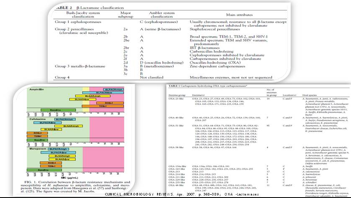This screenshot has width=351, height=198.
Task: Click subgroup '3c' cell
Action: 126,74
